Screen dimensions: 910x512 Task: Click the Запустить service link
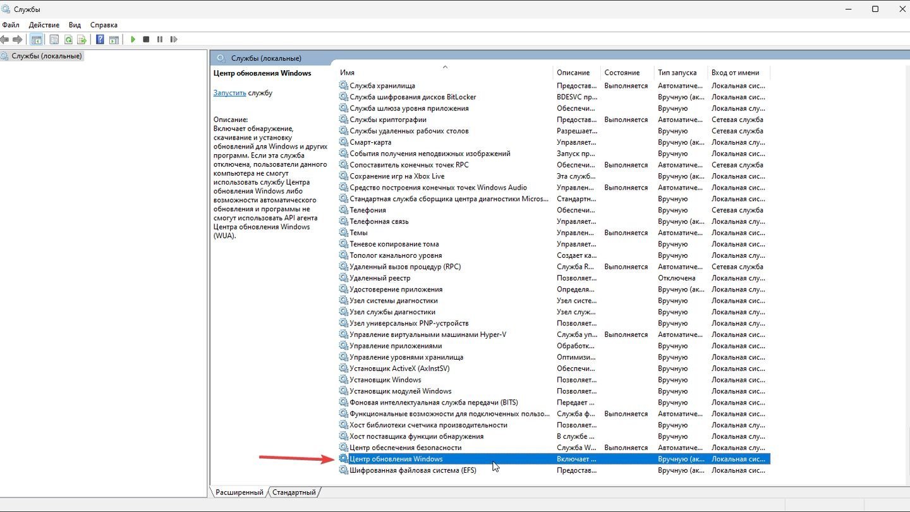coord(229,93)
